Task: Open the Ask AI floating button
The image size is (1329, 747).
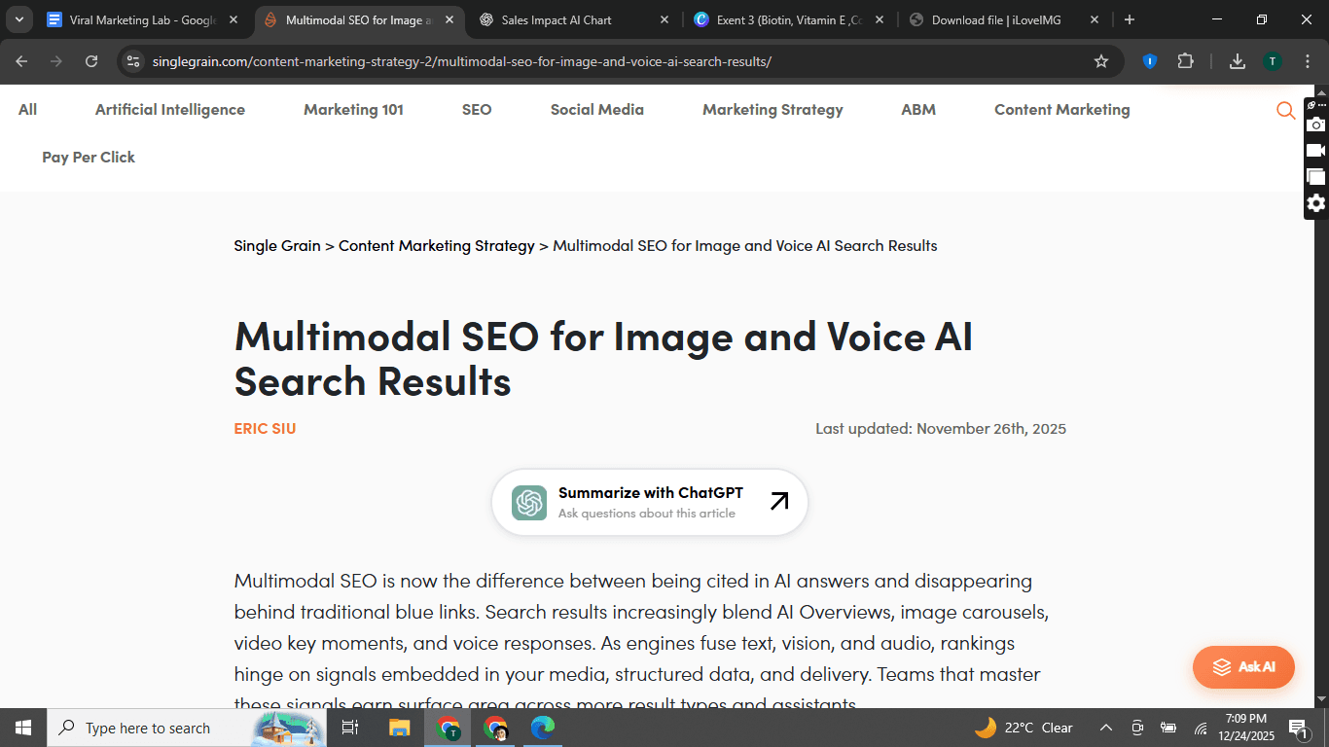Action: (x=1243, y=667)
